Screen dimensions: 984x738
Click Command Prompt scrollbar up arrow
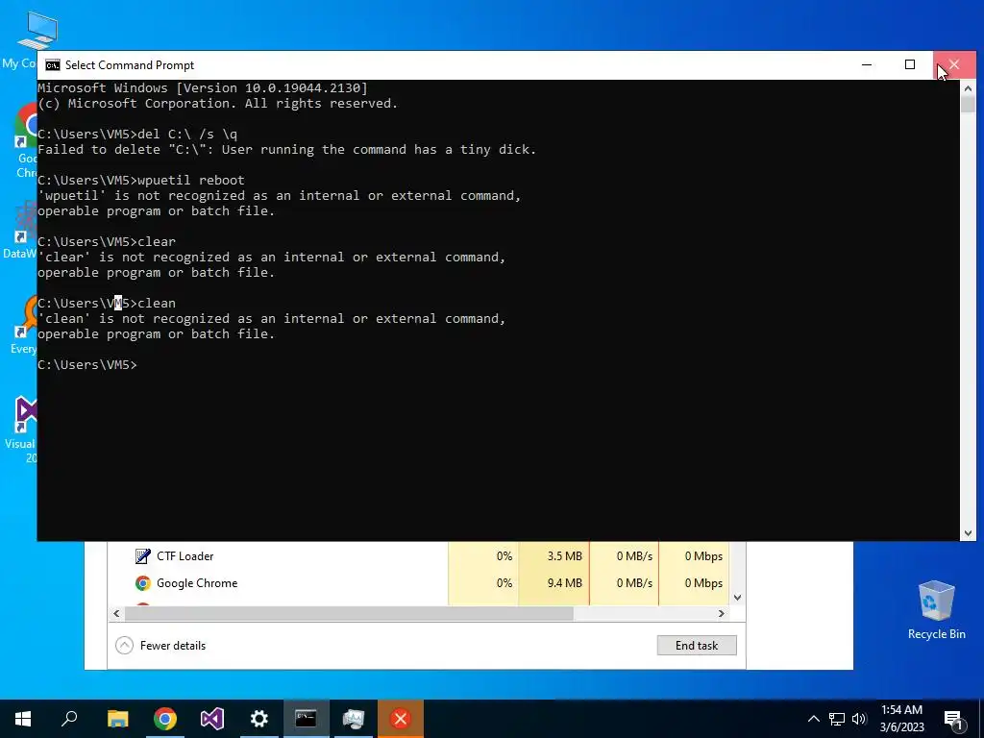[968, 88]
